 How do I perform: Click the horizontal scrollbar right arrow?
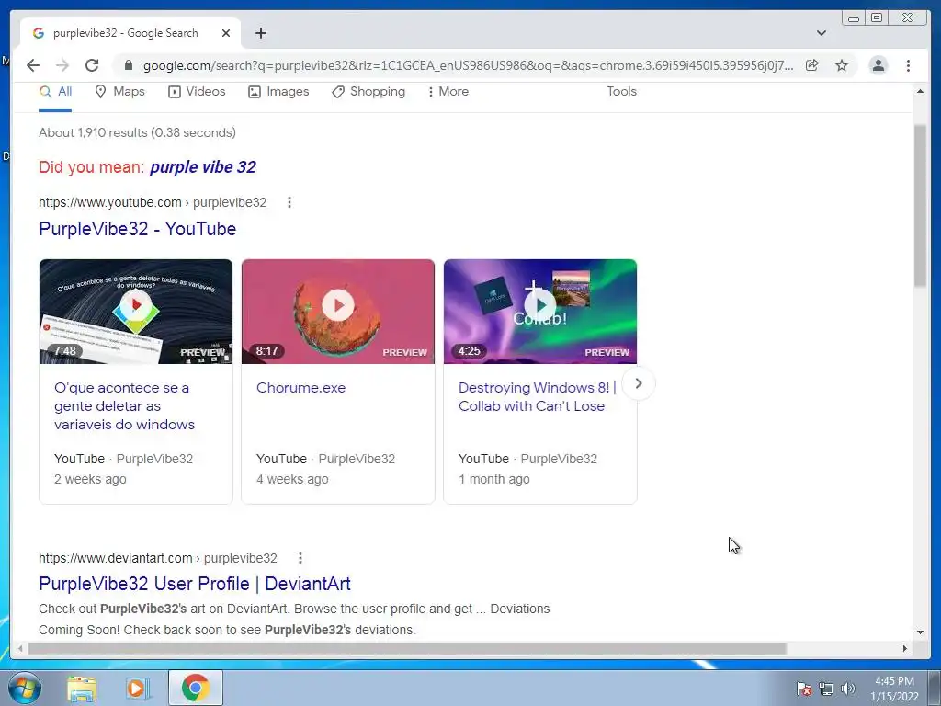(905, 648)
